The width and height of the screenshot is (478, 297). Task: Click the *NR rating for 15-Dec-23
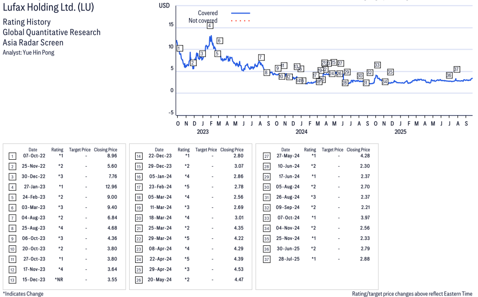[x=58, y=279]
